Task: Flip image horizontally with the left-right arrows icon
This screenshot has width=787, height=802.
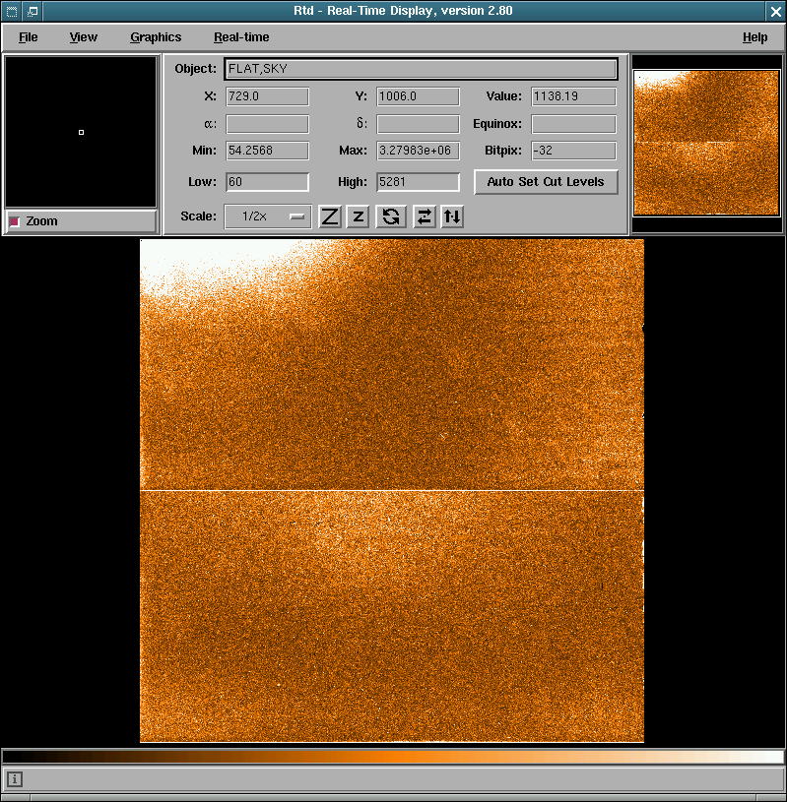Action: tap(424, 216)
